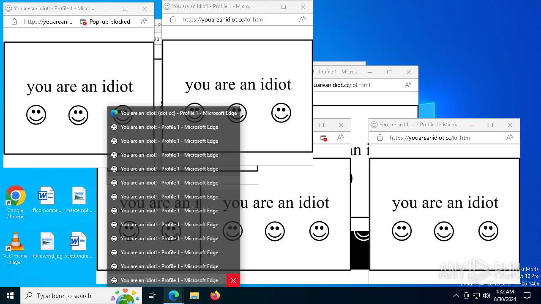Click the bottom-right window's youareanidiot.cc/lol.html address
Viewport: 541px width, 304px height.
pyautogui.click(x=431, y=138)
